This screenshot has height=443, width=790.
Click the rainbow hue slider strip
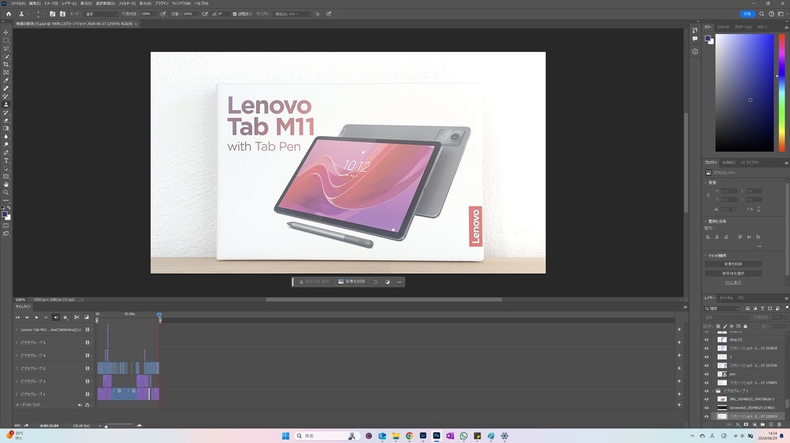click(x=781, y=92)
